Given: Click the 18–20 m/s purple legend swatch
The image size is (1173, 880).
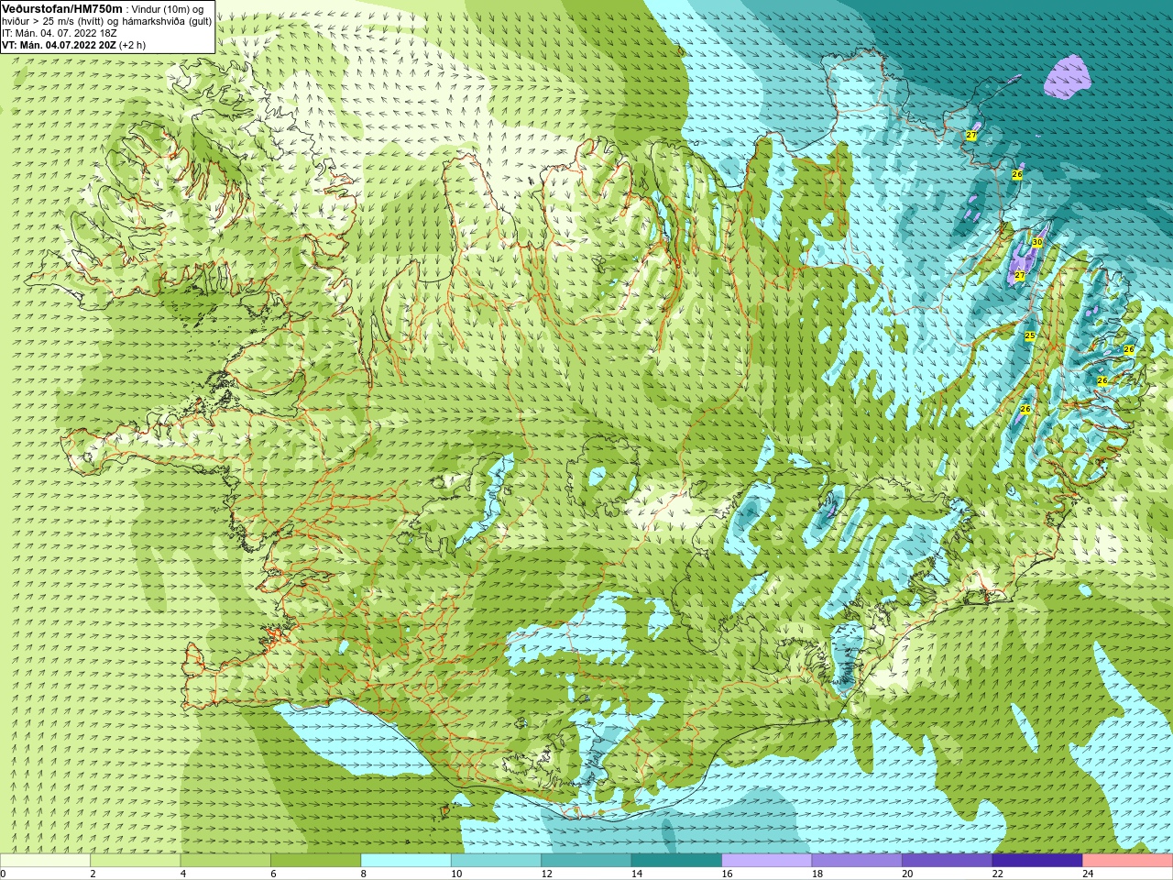Looking at the screenshot, I should click(857, 861).
